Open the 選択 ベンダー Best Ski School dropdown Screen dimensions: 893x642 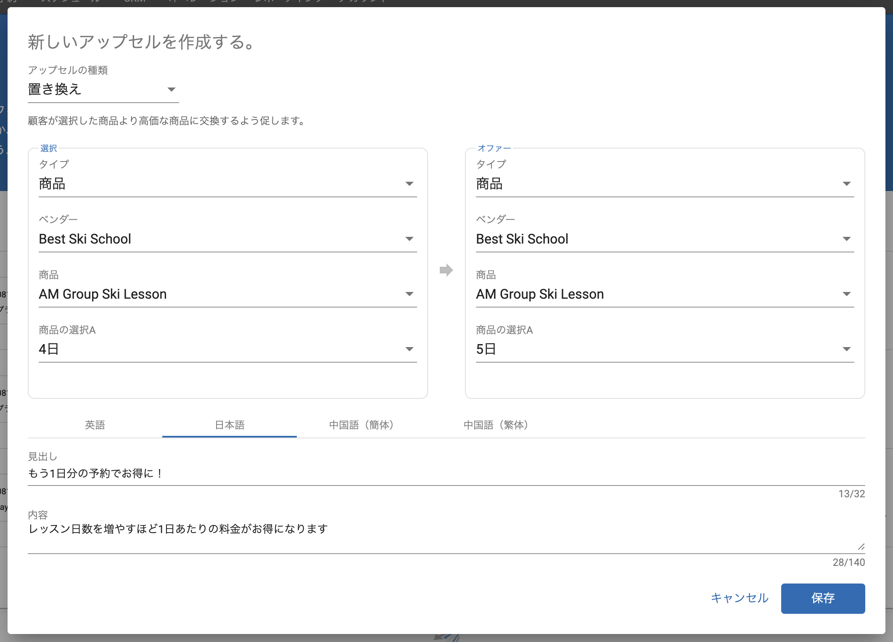227,239
